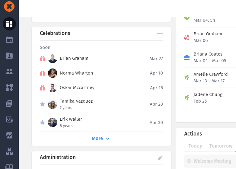The height and width of the screenshot is (169, 236).
Task: Open Tamika Vazquez's anniversary entry
Action: [101, 104]
